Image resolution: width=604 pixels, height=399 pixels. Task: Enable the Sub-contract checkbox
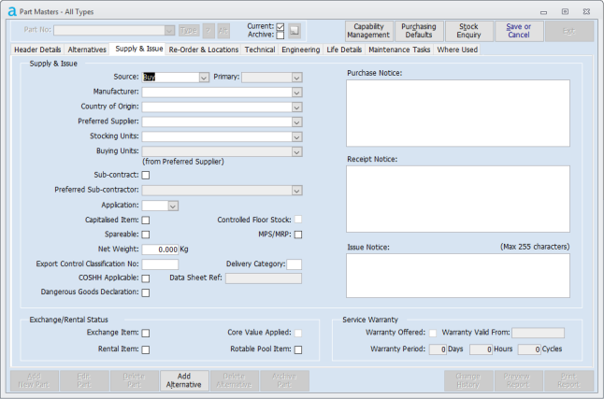tap(146, 175)
